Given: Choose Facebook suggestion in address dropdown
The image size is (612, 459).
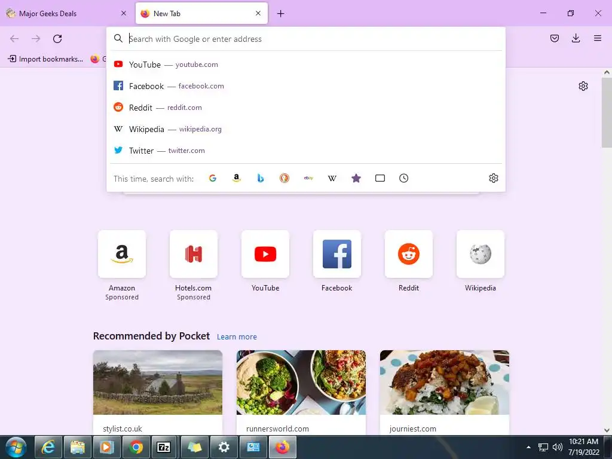Looking at the screenshot, I should click(x=306, y=86).
